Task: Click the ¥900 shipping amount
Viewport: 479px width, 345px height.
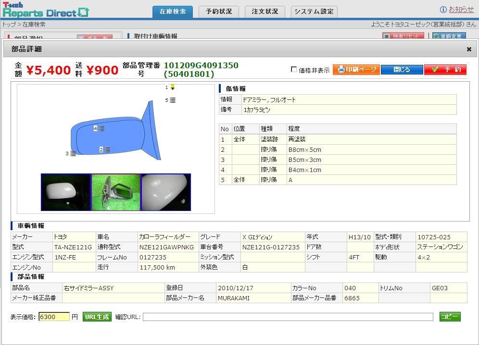Action: coord(102,70)
